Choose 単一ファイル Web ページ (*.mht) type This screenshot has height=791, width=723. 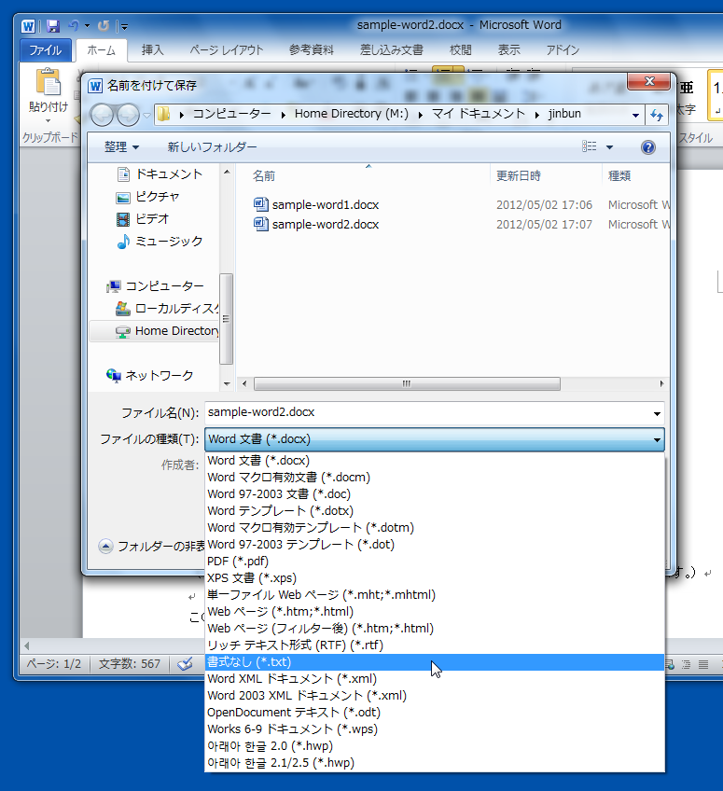435,594
